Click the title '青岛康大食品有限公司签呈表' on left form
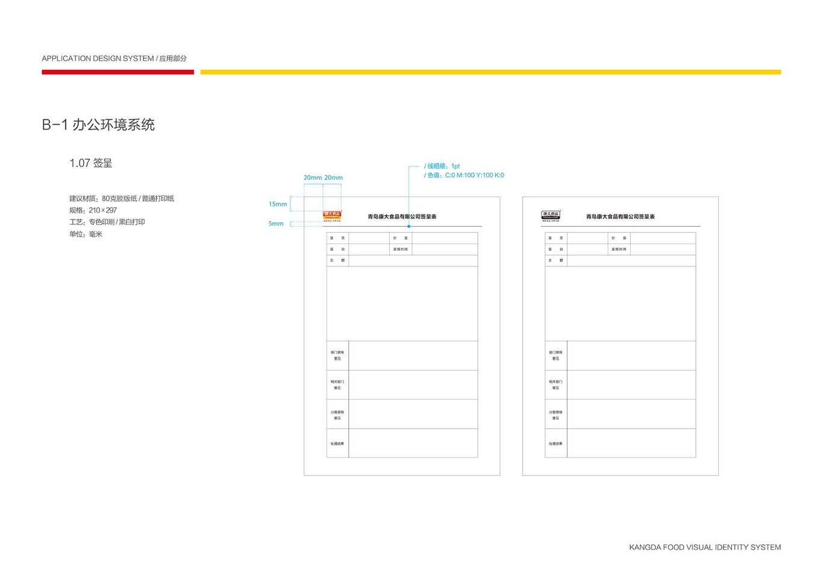823x586 pixels. [x=402, y=216]
